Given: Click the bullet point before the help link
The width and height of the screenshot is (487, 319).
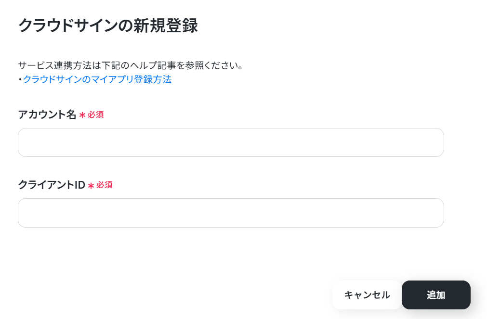Looking at the screenshot, I should pyautogui.click(x=20, y=80).
